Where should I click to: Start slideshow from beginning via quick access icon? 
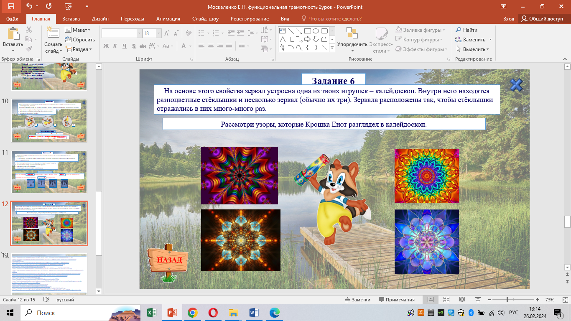pos(67,7)
